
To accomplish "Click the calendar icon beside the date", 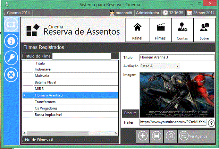I will [189, 13].
